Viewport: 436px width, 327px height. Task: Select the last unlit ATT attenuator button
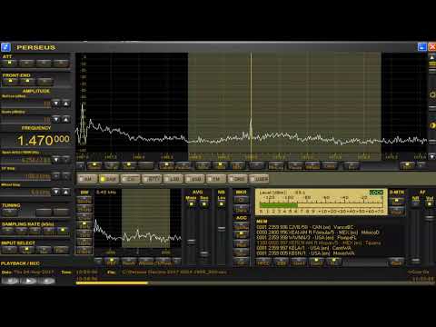click(62, 63)
